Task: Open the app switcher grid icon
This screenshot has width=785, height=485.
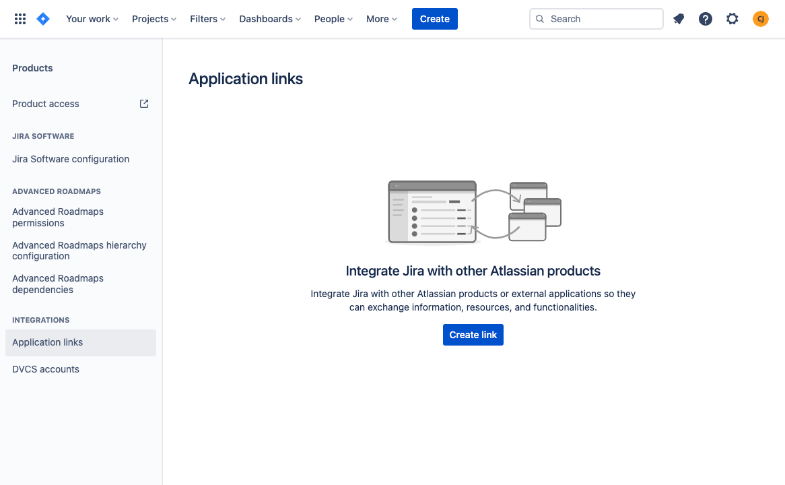Action: pos(20,19)
